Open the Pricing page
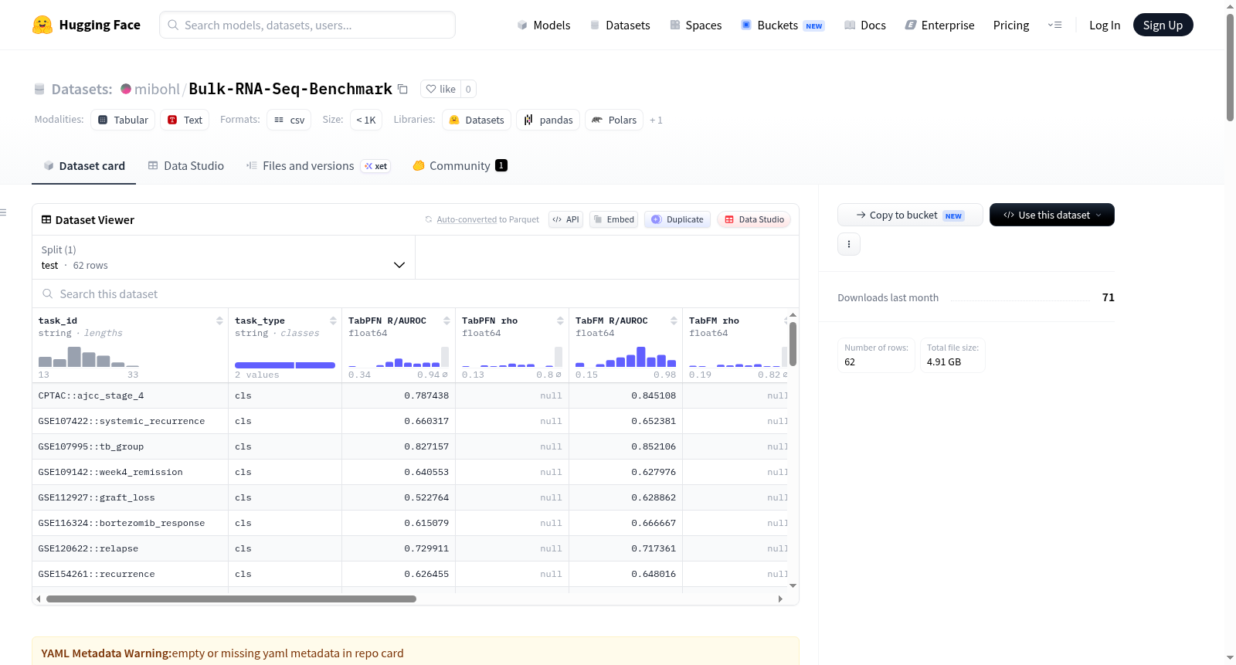1236x665 pixels. 1011,25
